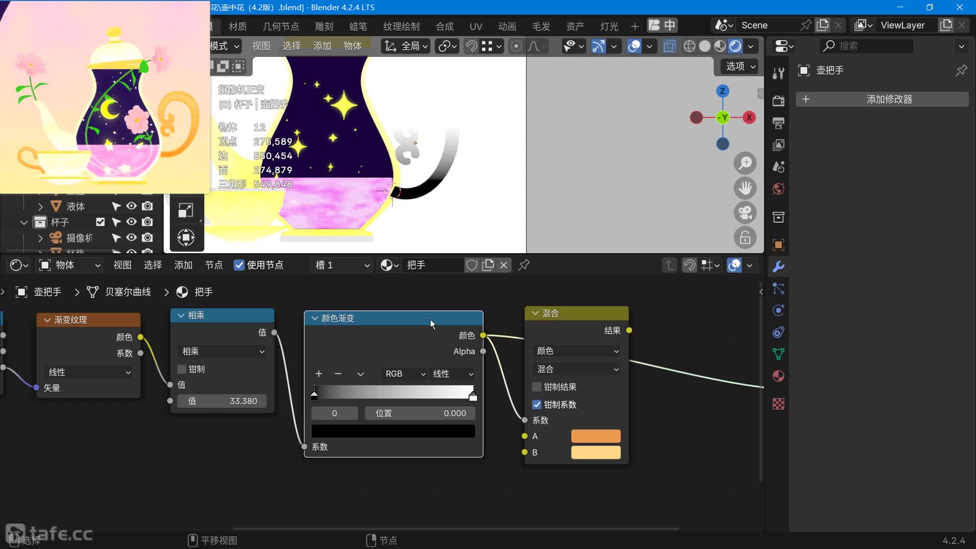Open the Modifiers wrench tab
Viewport: 976px width, 549px height.
coord(778,266)
